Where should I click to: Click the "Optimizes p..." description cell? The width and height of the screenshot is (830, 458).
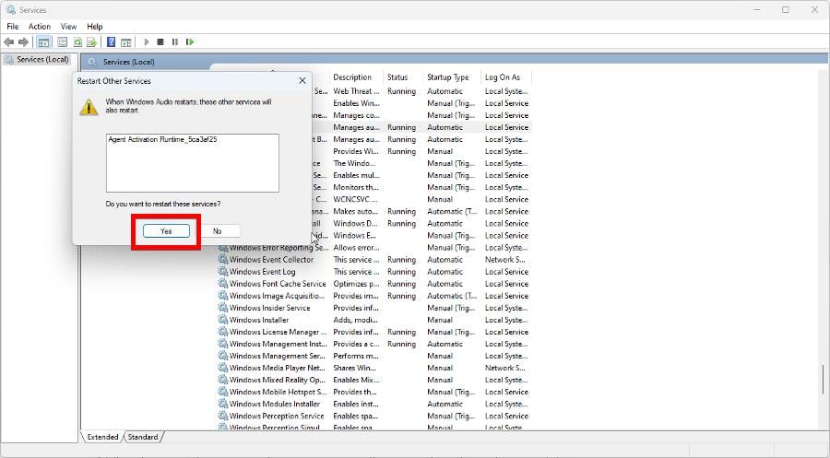tap(356, 284)
